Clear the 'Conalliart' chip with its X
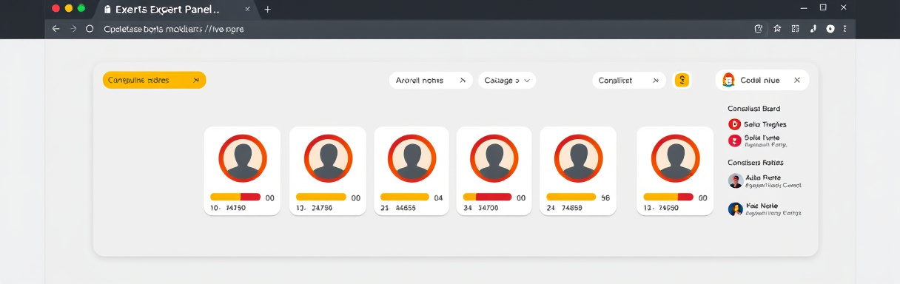900x284 pixels. (x=655, y=80)
